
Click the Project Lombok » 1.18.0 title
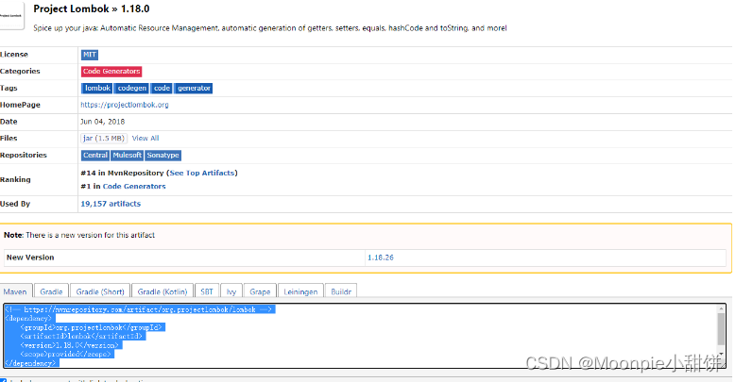click(92, 8)
